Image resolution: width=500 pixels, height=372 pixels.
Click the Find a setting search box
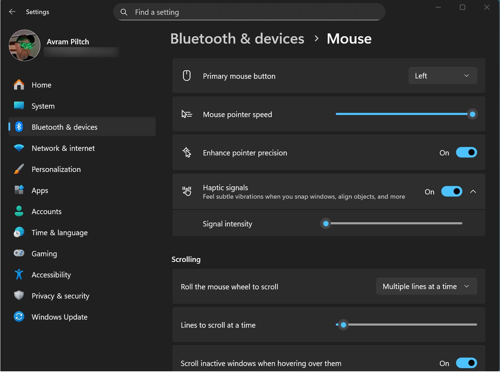pyautogui.click(x=249, y=12)
